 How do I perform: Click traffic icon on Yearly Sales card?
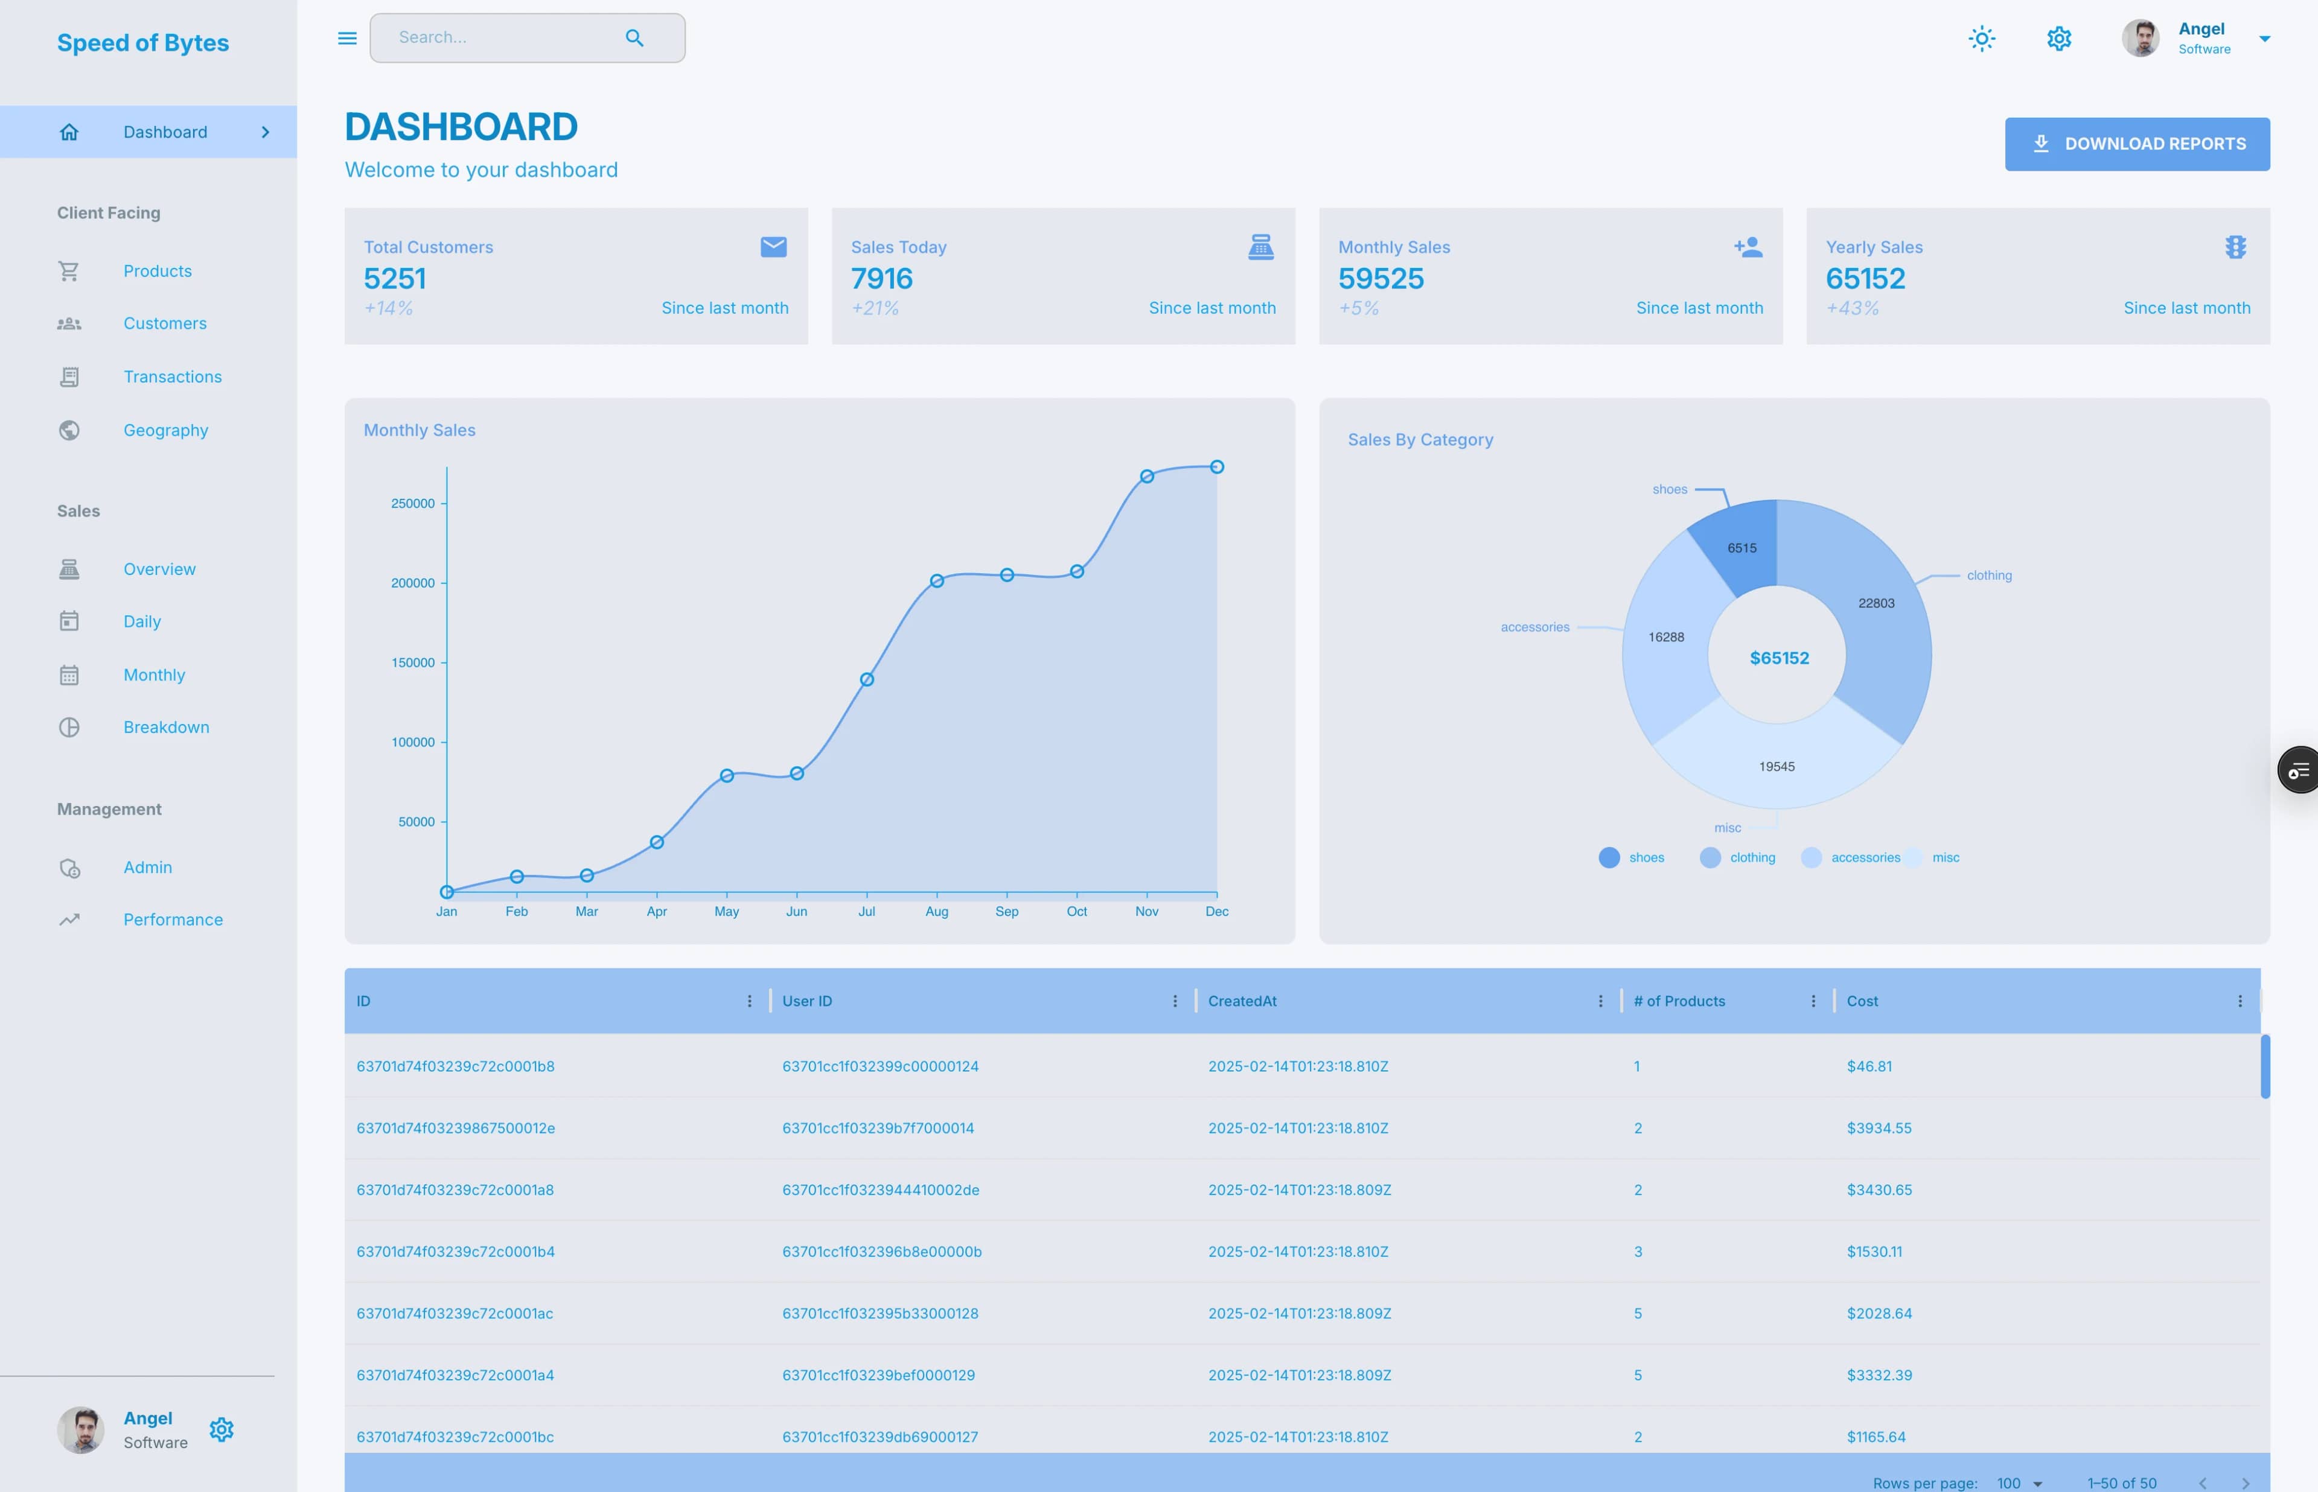click(x=2235, y=247)
